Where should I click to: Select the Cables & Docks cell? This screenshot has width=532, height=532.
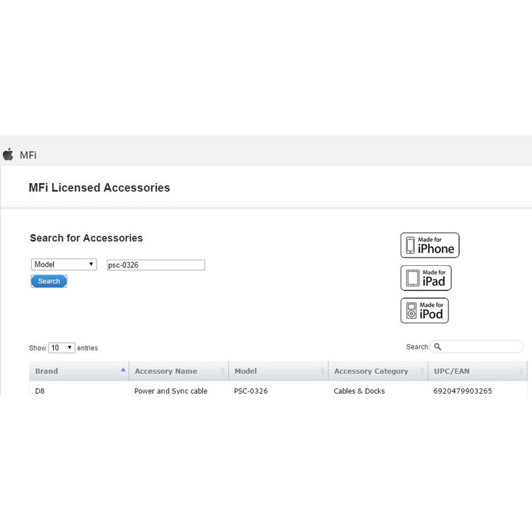359,391
